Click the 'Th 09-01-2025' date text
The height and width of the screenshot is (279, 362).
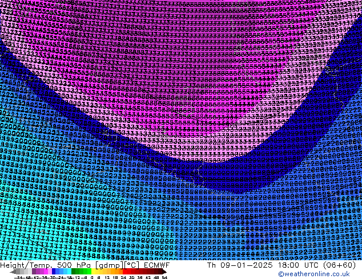[x=240, y=265]
